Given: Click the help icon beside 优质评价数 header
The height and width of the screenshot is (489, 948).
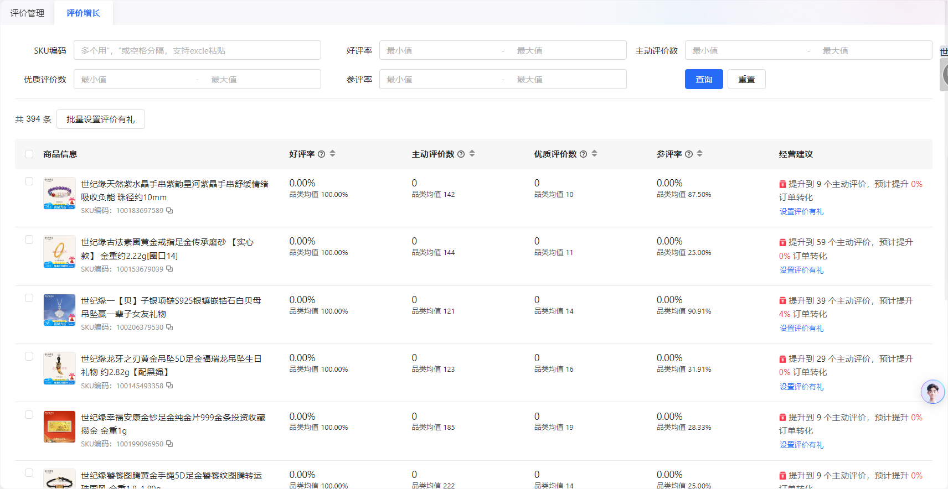Looking at the screenshot, I should pyautogui.click(x=583, y=154).
